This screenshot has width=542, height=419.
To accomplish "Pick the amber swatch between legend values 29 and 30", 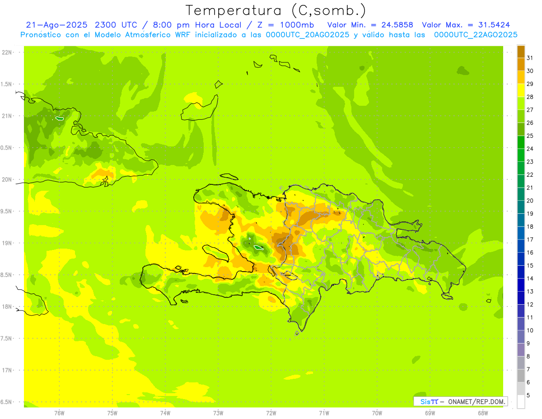I will tap(521, 77).
